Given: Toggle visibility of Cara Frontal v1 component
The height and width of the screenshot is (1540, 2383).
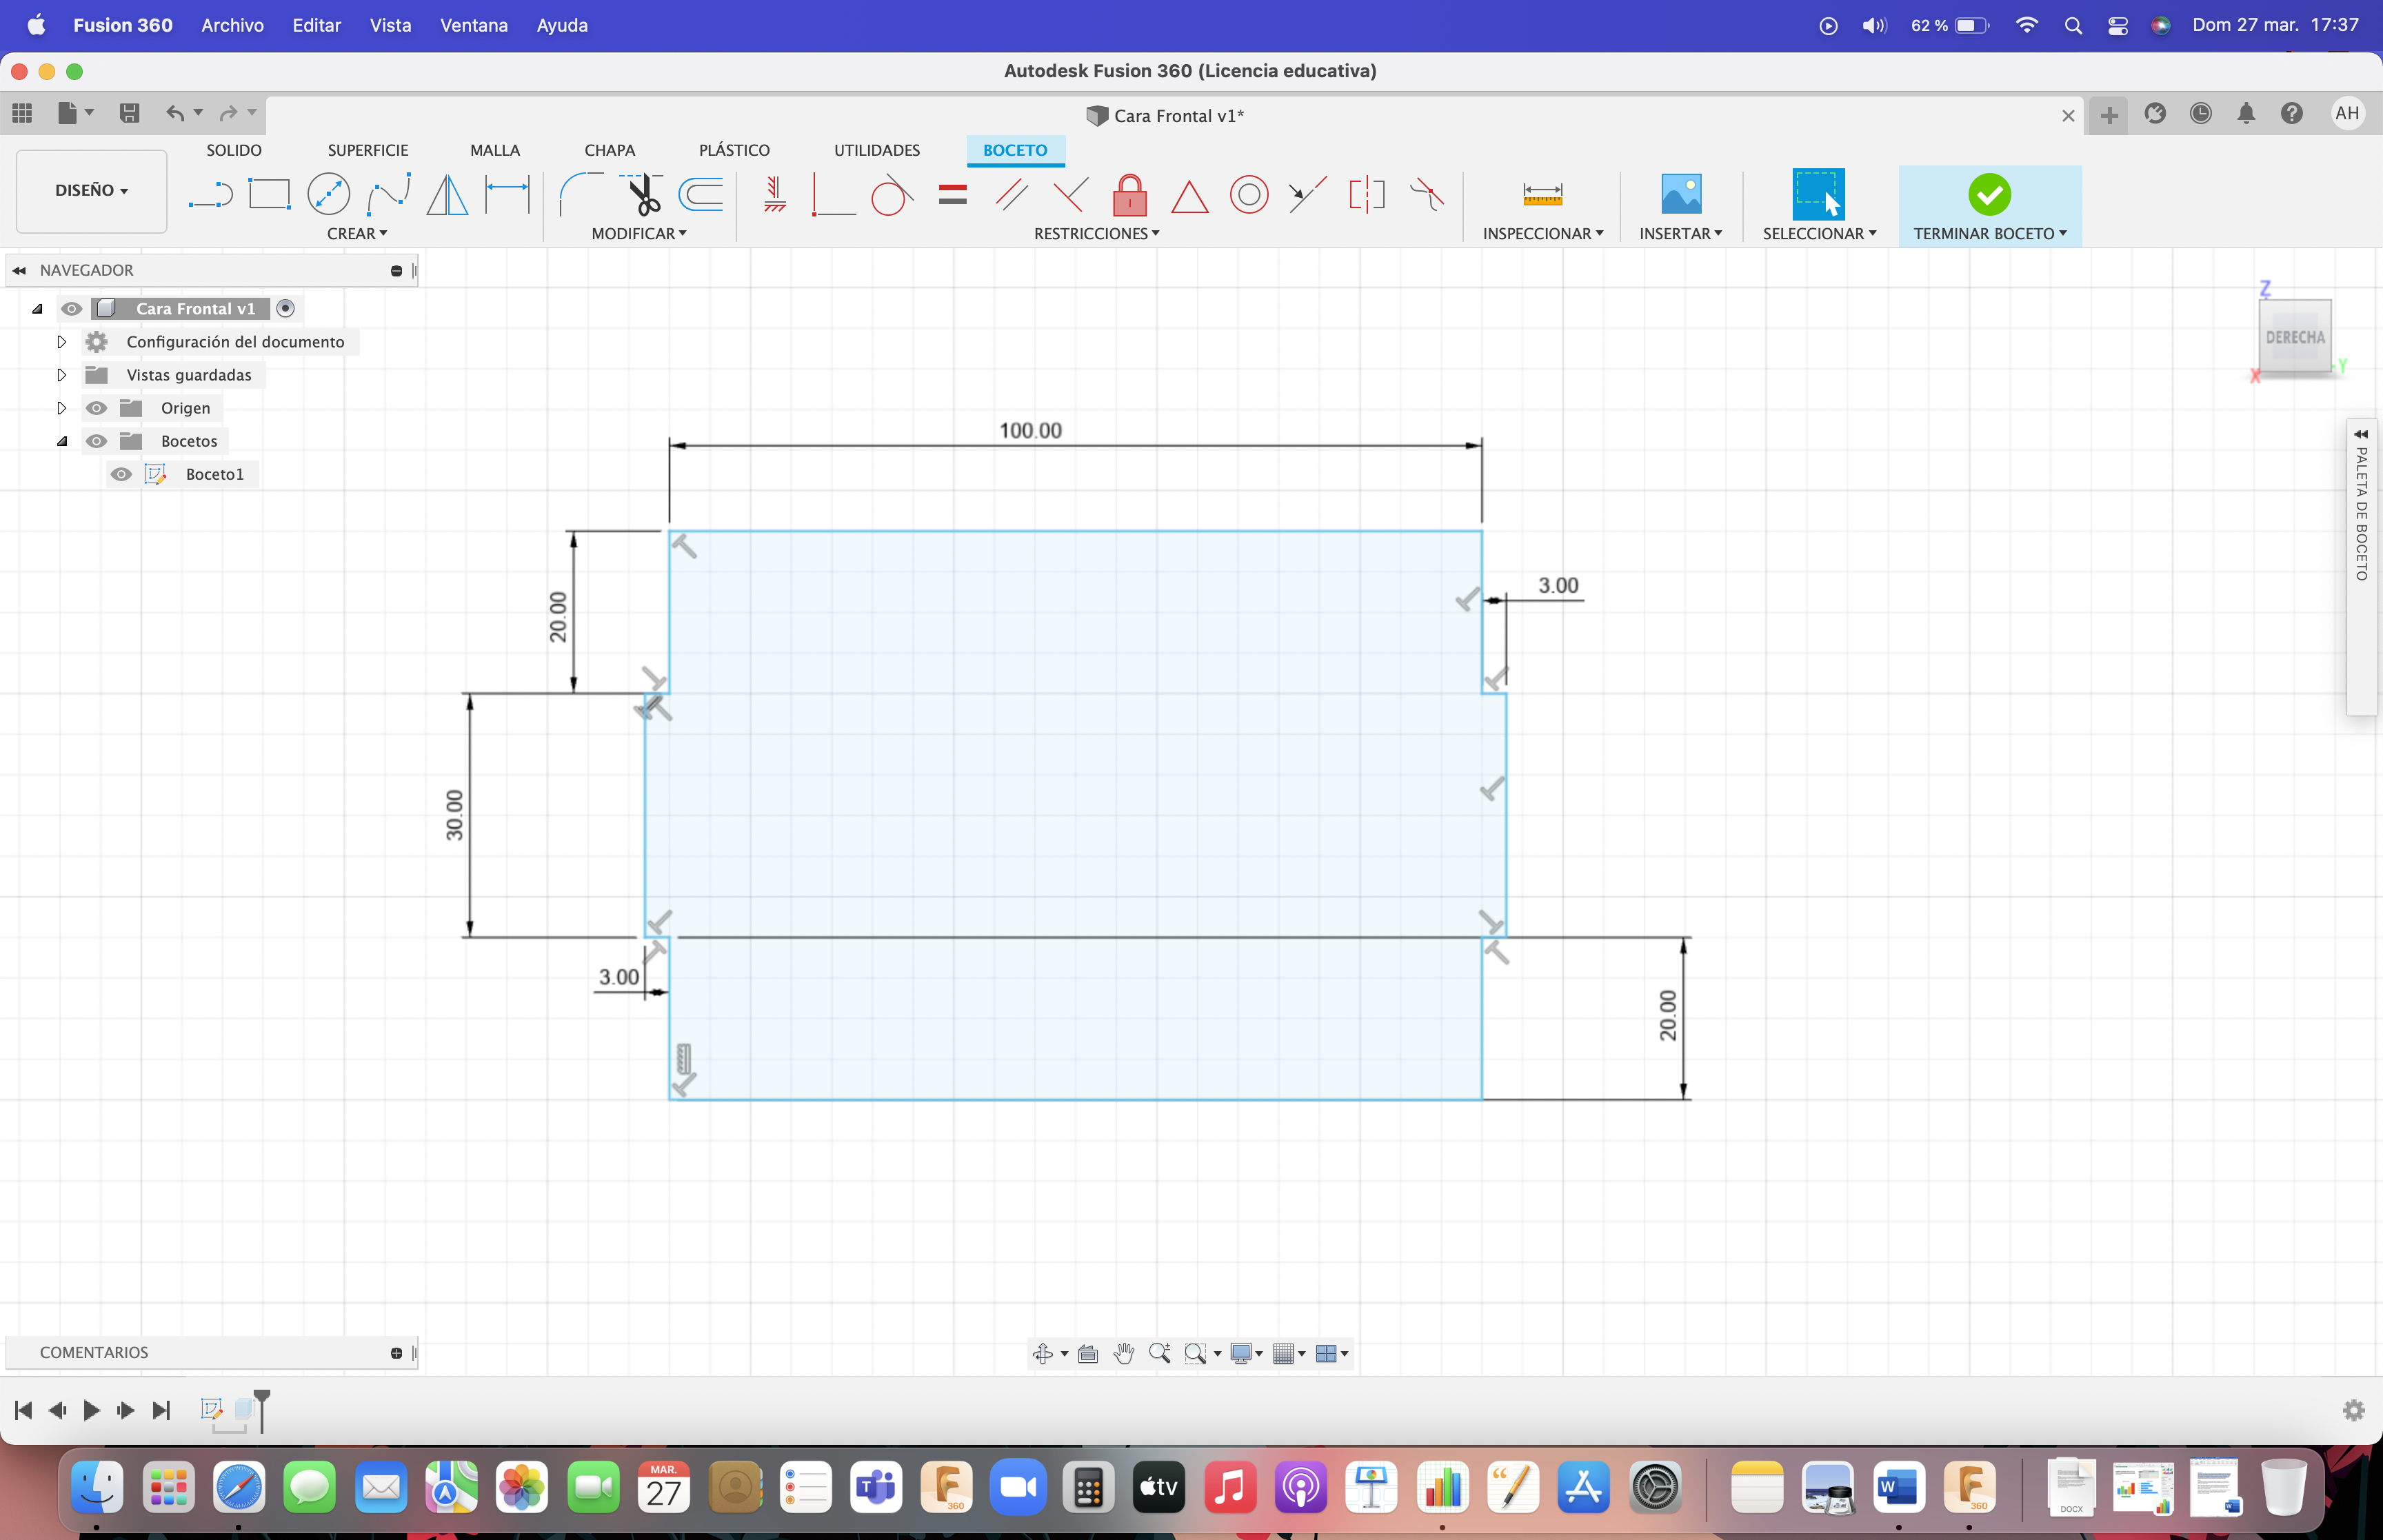Looking at the screenshot, I should point(71,309).
